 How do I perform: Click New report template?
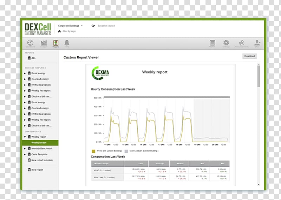(42, 160)
